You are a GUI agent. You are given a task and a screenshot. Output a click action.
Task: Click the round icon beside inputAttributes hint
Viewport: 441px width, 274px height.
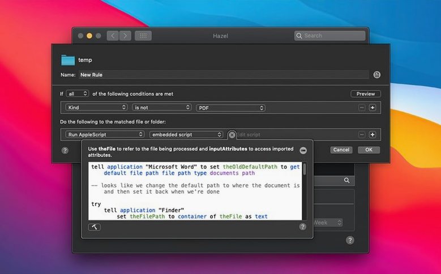(303, 150)
